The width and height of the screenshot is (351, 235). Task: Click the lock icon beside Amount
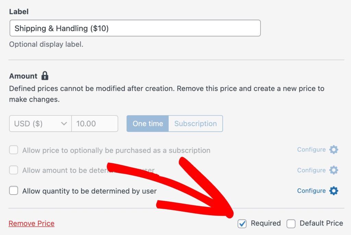[x=45, y=75]
